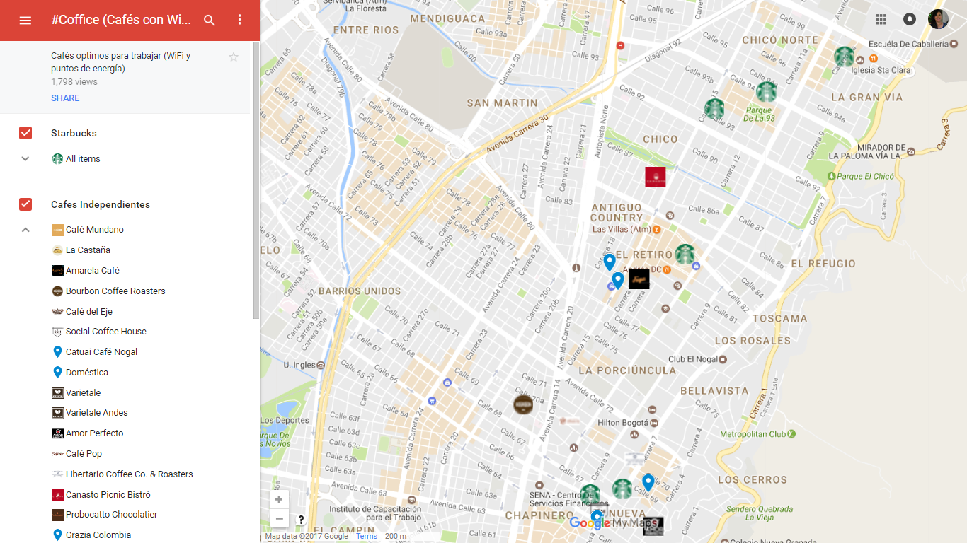Click the SHARE link
Screen dimensions: 967x543
(65, 98)
